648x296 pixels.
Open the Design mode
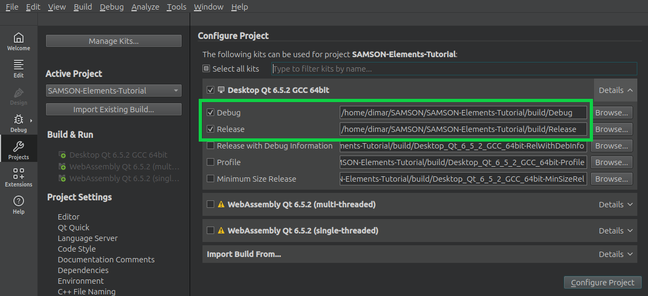pyautogui.click(x=19, y=96)
